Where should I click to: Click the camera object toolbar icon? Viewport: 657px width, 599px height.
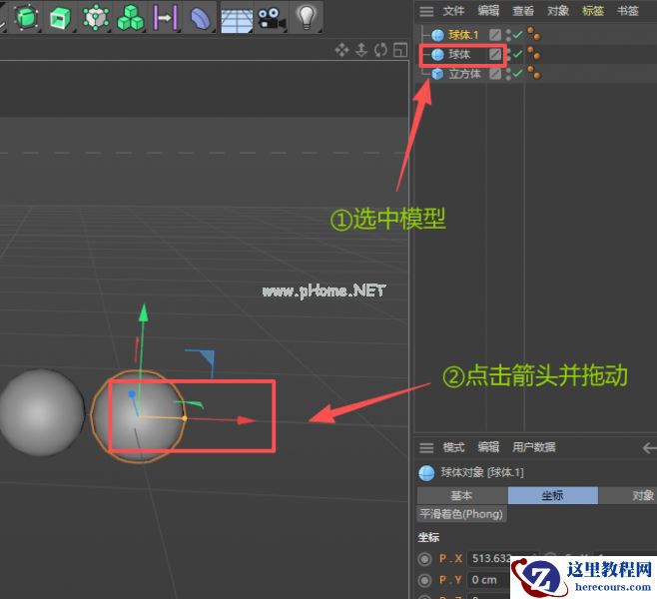(272, 18)
